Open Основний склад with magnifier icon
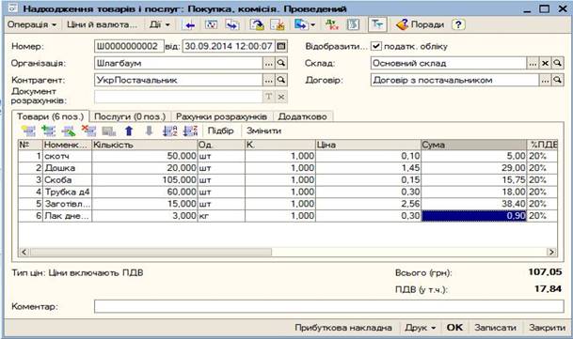Image resolution: width=573 pixels, height=339 pixels. pyautogui.click(x=557, y=63)
